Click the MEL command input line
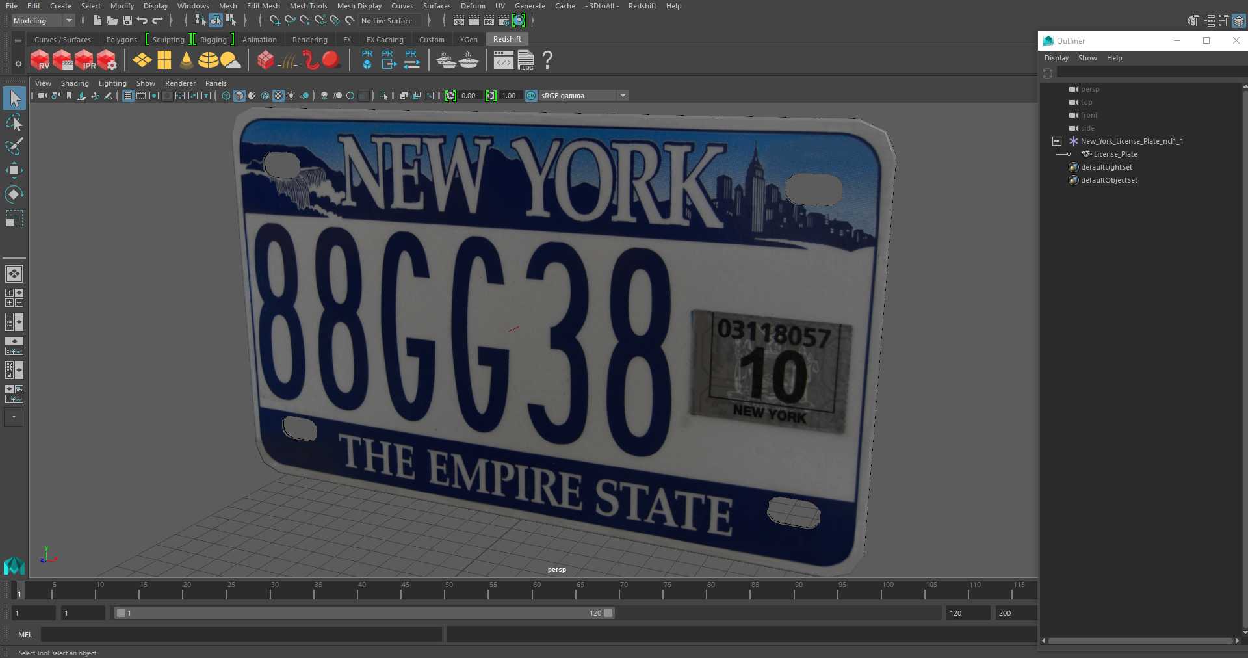The width and height of the screenshot is (1248, 658). click(x=242, y=635)
